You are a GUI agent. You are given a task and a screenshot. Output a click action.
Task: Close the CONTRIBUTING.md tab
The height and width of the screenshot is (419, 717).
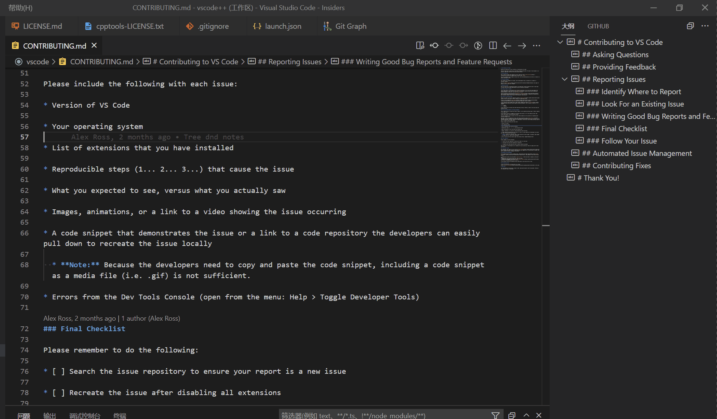point(94,45)
